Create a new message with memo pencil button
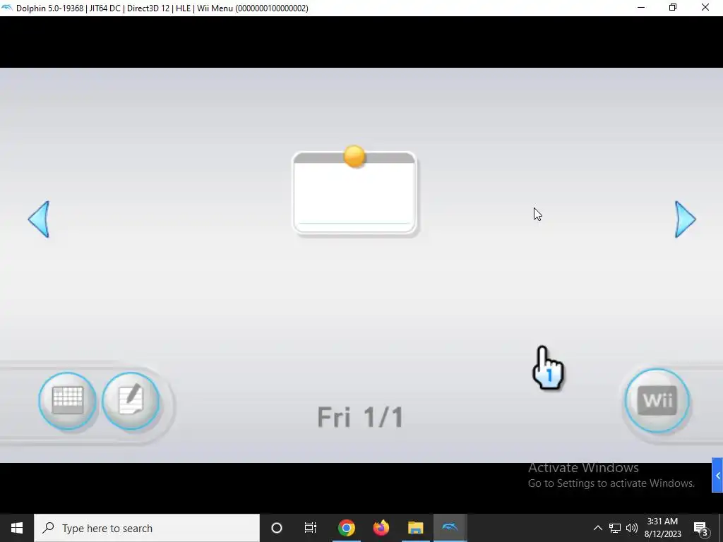 [x=131, y=401]
